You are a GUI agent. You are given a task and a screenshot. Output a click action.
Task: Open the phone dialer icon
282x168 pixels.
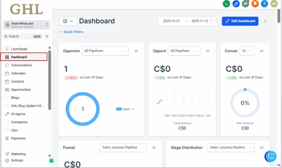pyautogui.click(x=226, y=4)
